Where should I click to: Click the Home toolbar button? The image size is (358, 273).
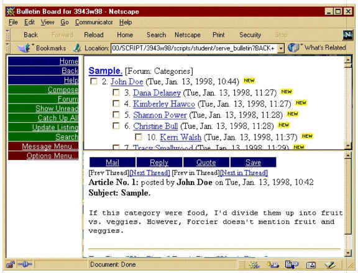point(125,35)
